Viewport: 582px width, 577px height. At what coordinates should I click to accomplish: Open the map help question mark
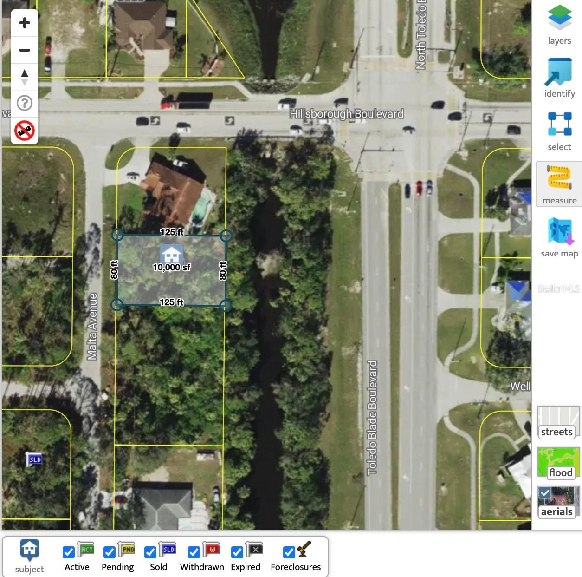25,103
